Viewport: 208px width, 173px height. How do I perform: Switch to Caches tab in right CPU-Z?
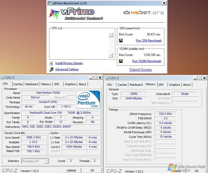point(122,85)
